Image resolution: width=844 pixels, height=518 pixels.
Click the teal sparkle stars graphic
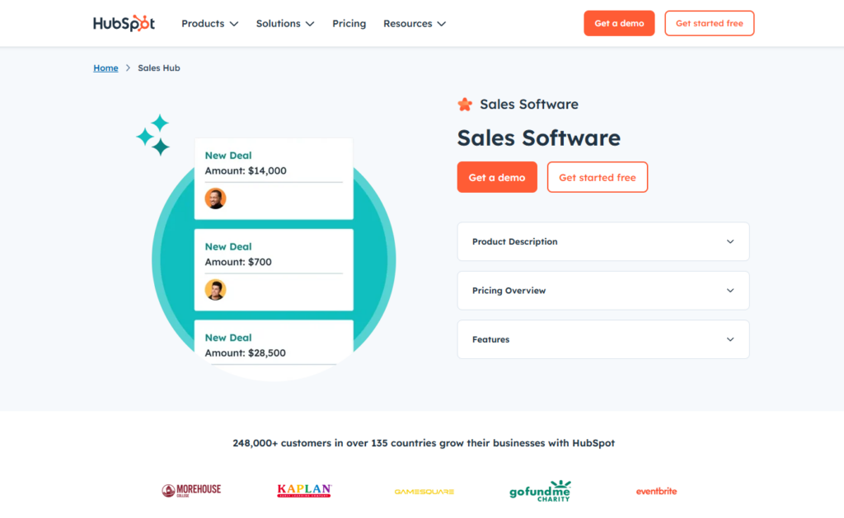coord(153,135)
